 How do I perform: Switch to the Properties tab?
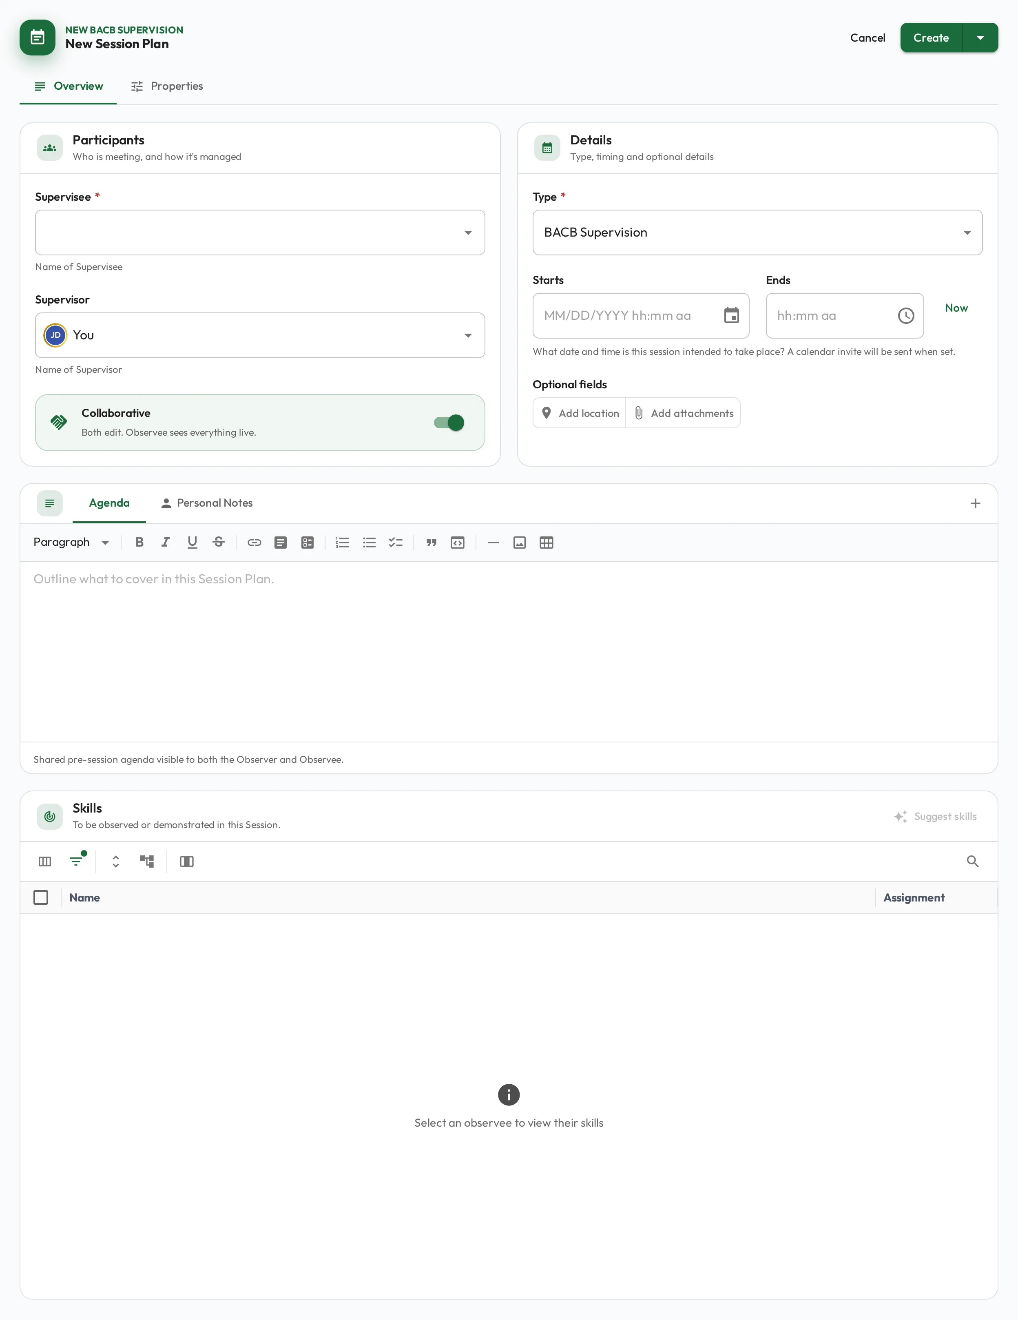(x=167, y=86)
